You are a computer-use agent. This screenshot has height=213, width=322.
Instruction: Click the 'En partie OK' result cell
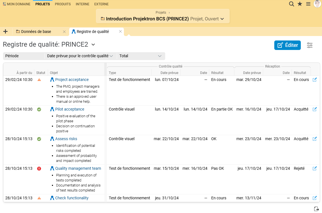click(222, 109)
